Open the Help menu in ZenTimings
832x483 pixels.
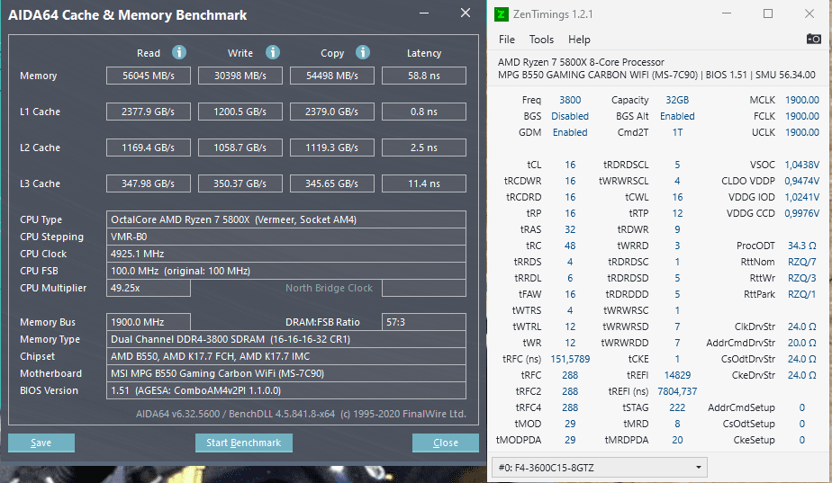pos(579,40)
